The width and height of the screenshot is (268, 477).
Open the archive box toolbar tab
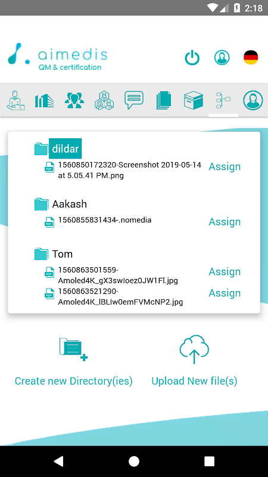click(194, 100)
